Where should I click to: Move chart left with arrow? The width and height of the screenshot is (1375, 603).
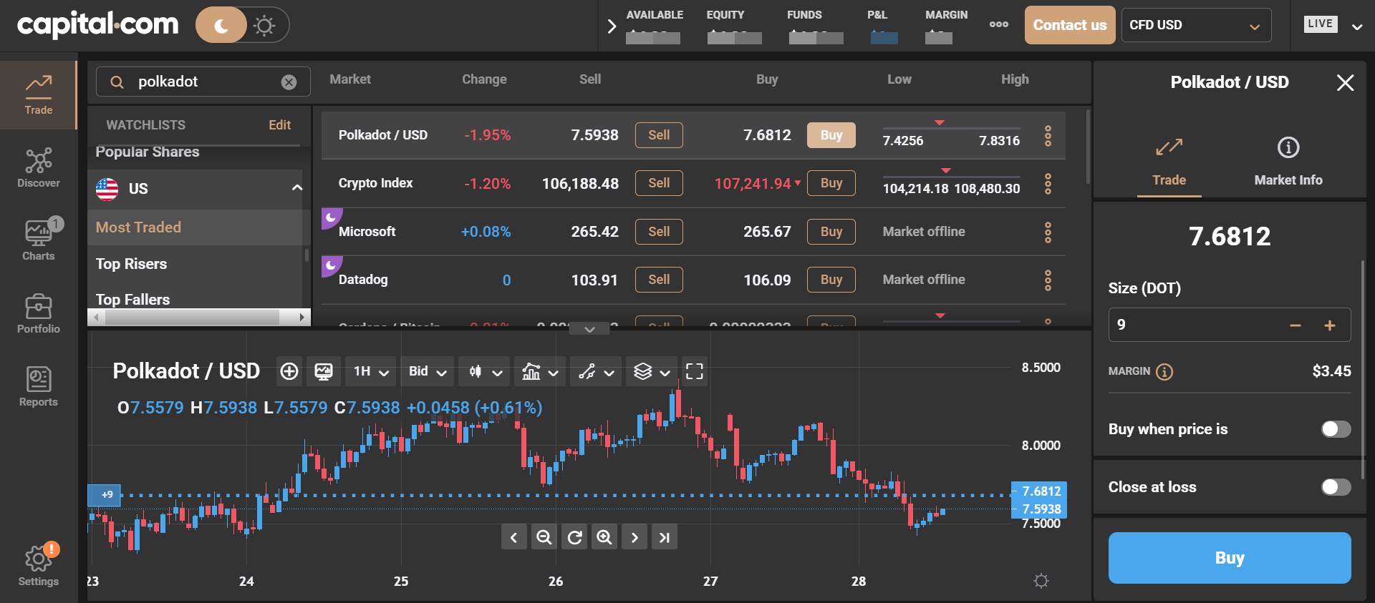(513, 537)
